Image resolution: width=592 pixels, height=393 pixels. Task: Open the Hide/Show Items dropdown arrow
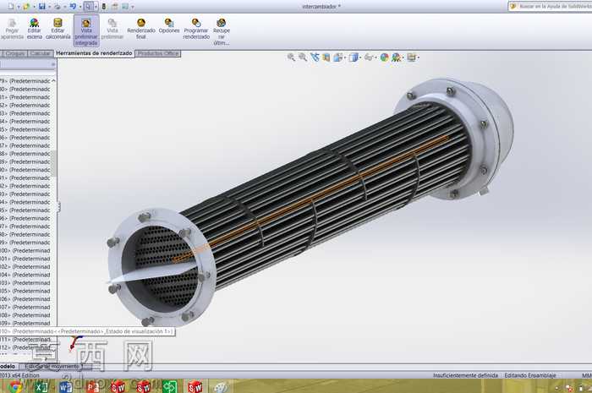[375, 57]
